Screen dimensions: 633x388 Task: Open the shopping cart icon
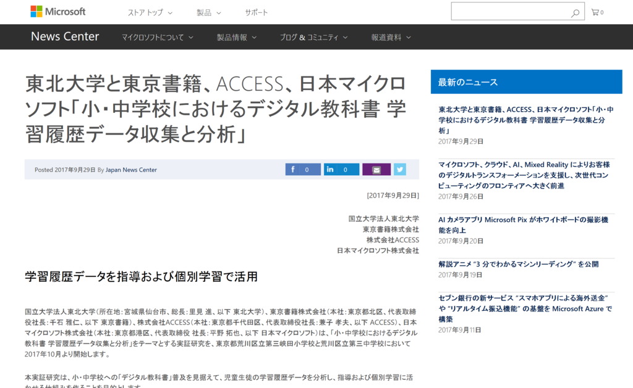tap(598, 12)
